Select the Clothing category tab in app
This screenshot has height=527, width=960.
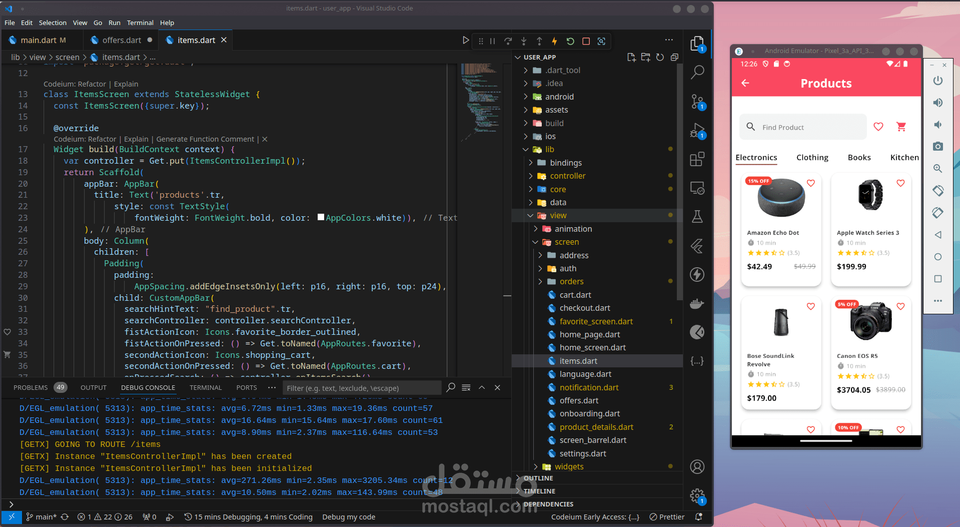[812, 157]
